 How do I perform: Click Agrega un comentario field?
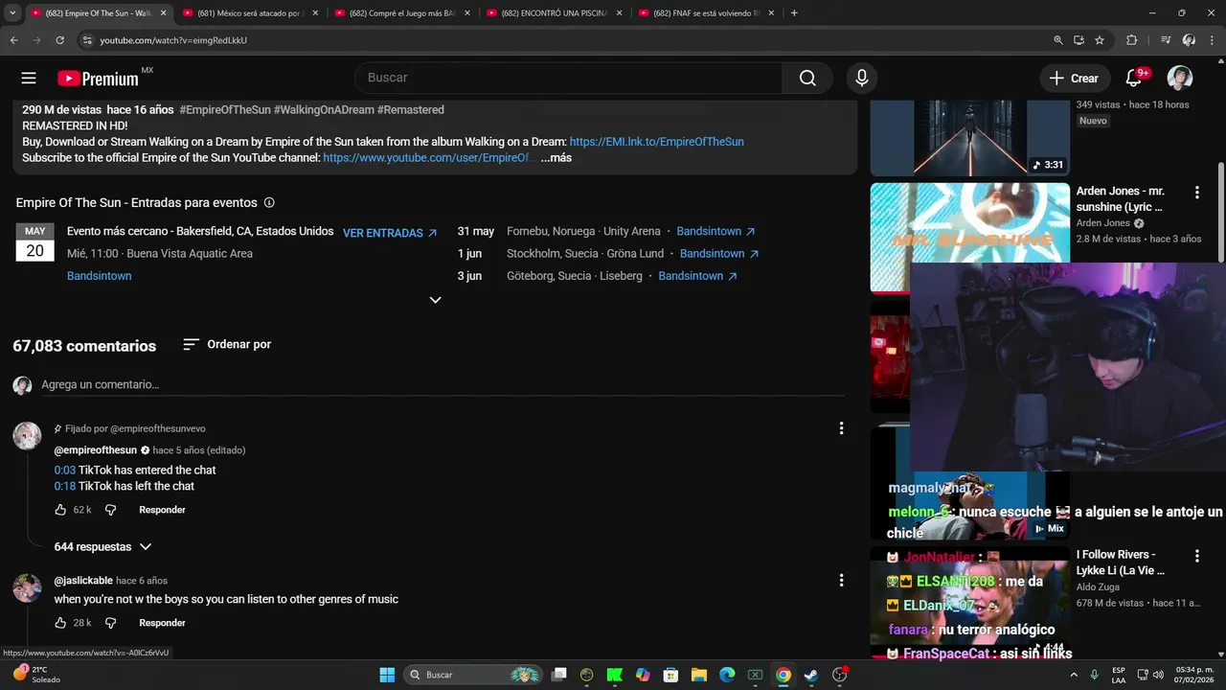click(443, 385)
